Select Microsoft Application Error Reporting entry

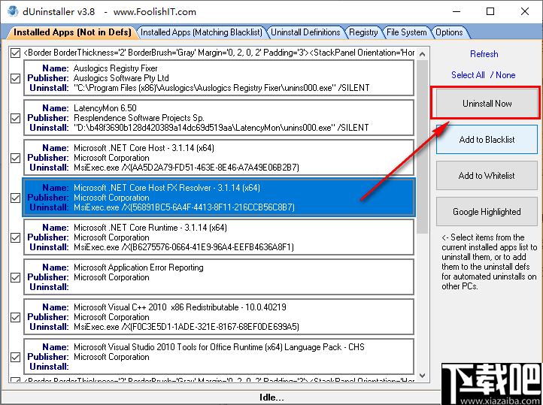pyautogui.click(x=219, y=277)
